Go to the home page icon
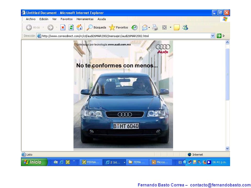Image resolution: width=251 pixels, height=188 pixels. pyautogui.click(x=79, y=27)
